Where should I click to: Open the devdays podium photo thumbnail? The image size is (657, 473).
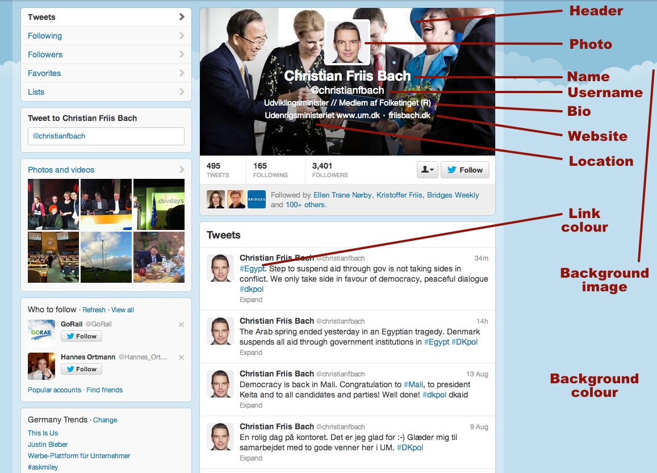tap(159, 204)
